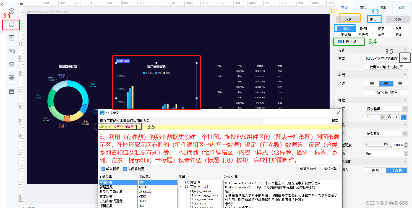Click the formula editing text area
The width and height of the screenshot is (412, 208).
click(220, 127)
